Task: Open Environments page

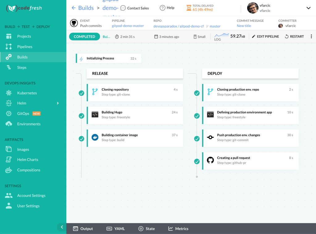Action: (x=29, y=124)
